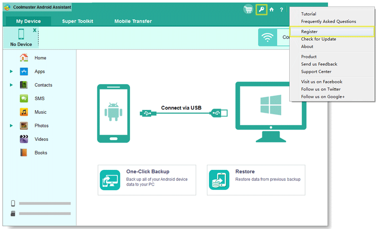The image size is (378, 229).
Task: Click the Home house icon in sidebar
Action: coord(24,58)
